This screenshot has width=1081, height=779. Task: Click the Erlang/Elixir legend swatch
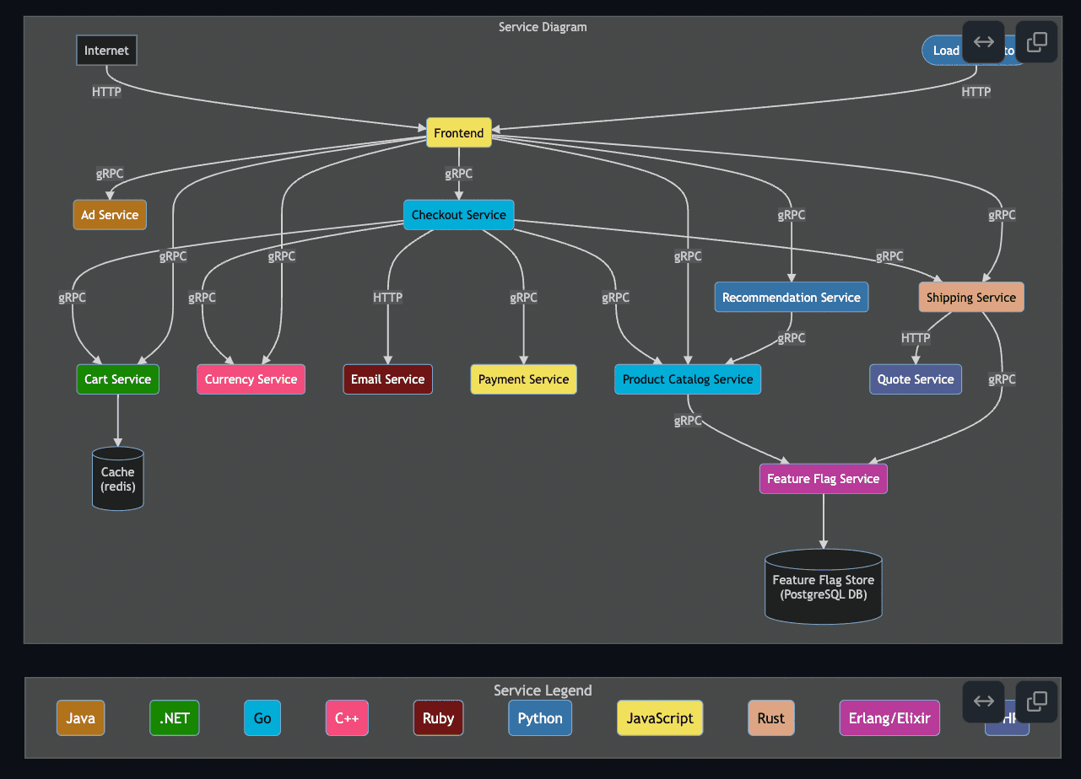click(x=889, y=718)
